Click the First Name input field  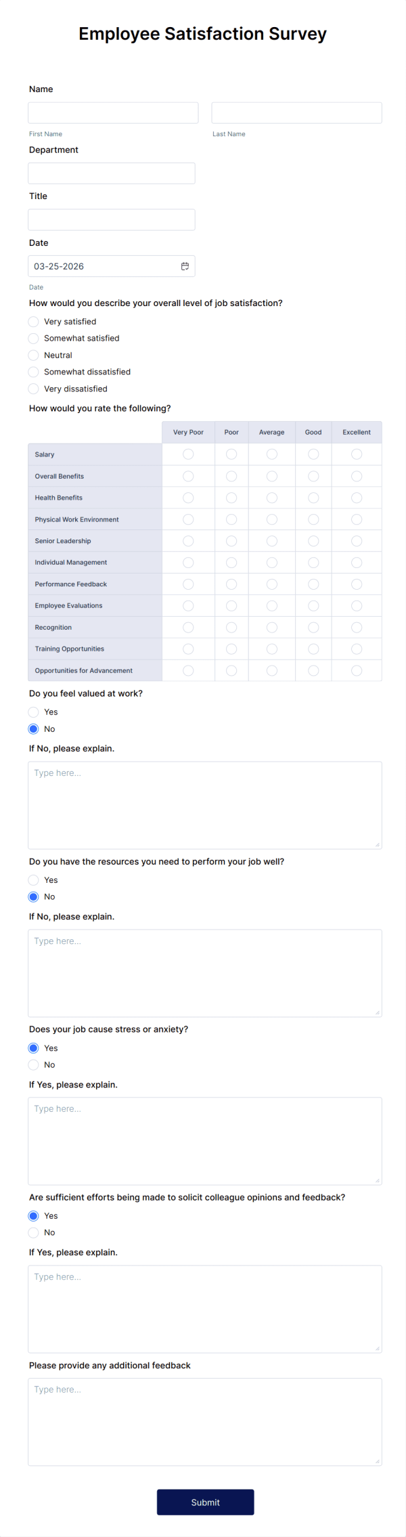[x=113, y=112]
